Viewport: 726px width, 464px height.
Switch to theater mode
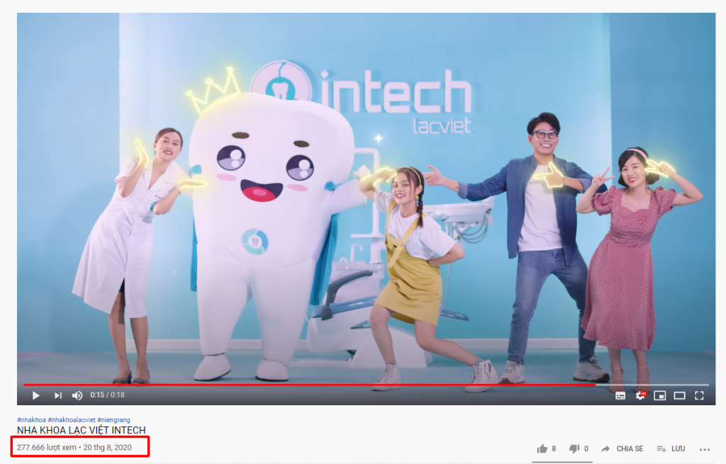tap(679, 395)
